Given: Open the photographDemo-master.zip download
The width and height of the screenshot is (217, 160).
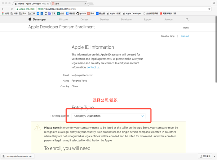Looking at the screenshot, I should coord(17,156).
